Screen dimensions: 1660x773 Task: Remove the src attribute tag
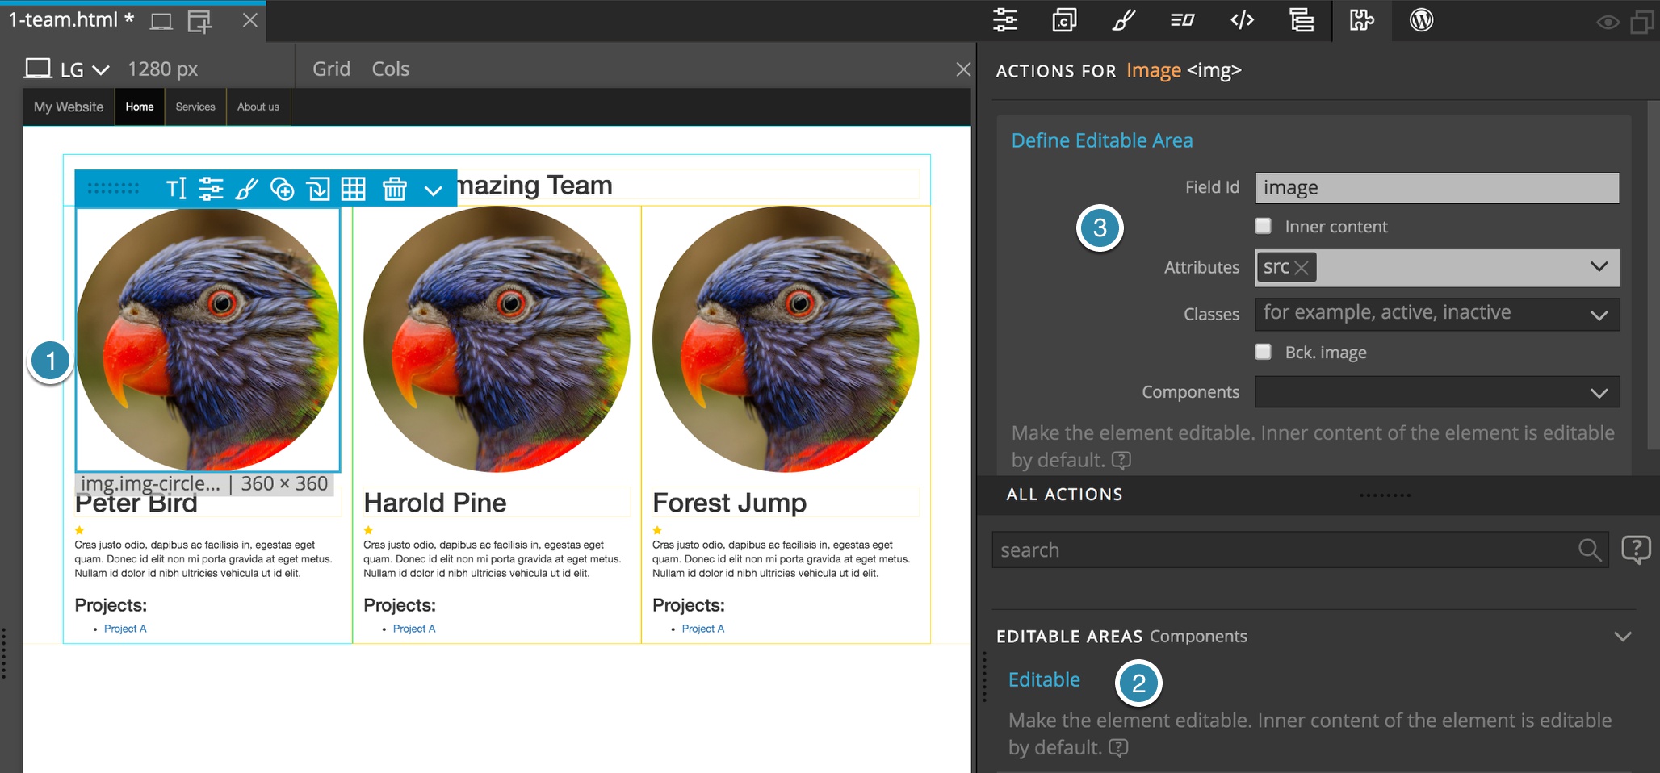tap(1302, 268)
